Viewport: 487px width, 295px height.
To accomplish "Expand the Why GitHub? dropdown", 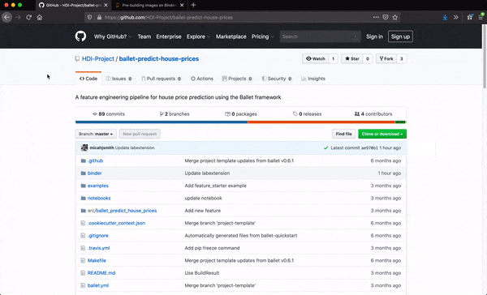I will pyautogui.click(x=113, y=36).
